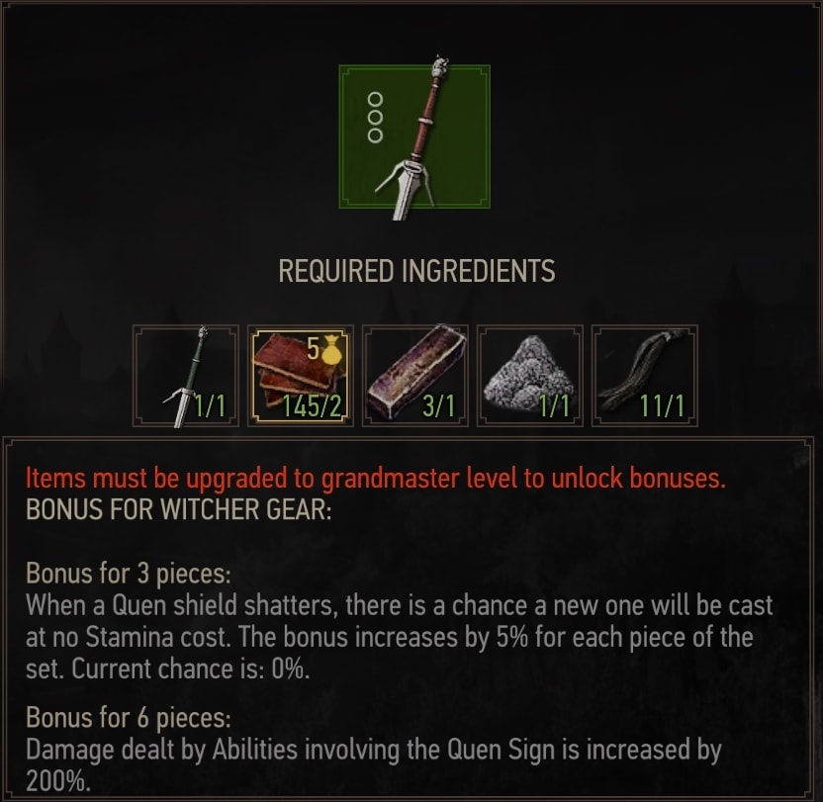The height and width of the screenshot is (802, 823).
Task: Select the green-hilted sword ingredient slot
Action: [186, 375]
